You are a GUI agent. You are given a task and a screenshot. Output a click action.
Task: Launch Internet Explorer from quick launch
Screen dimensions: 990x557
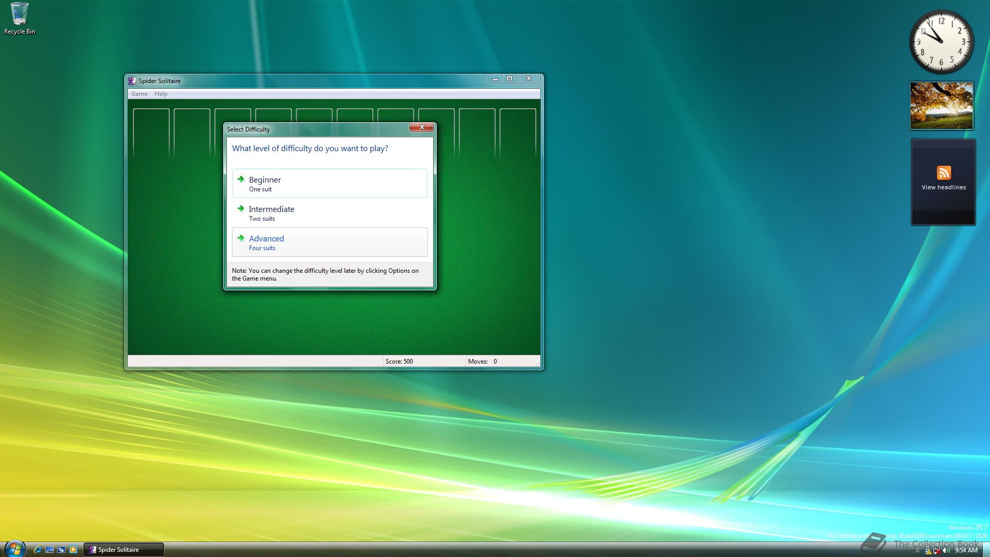37,550
